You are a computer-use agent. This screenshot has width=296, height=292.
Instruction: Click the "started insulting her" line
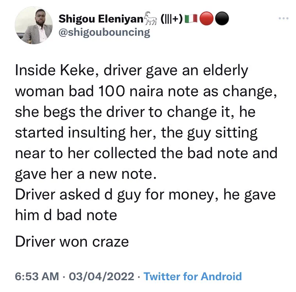point(136,133)
